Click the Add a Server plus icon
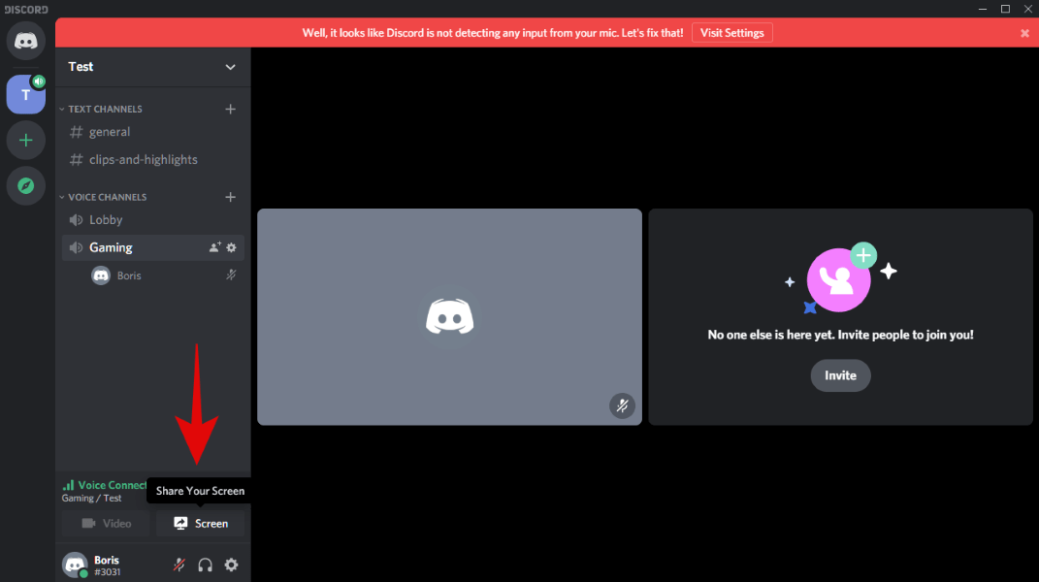This screenshot has height=582, width=1039. [x=26, y=141]
